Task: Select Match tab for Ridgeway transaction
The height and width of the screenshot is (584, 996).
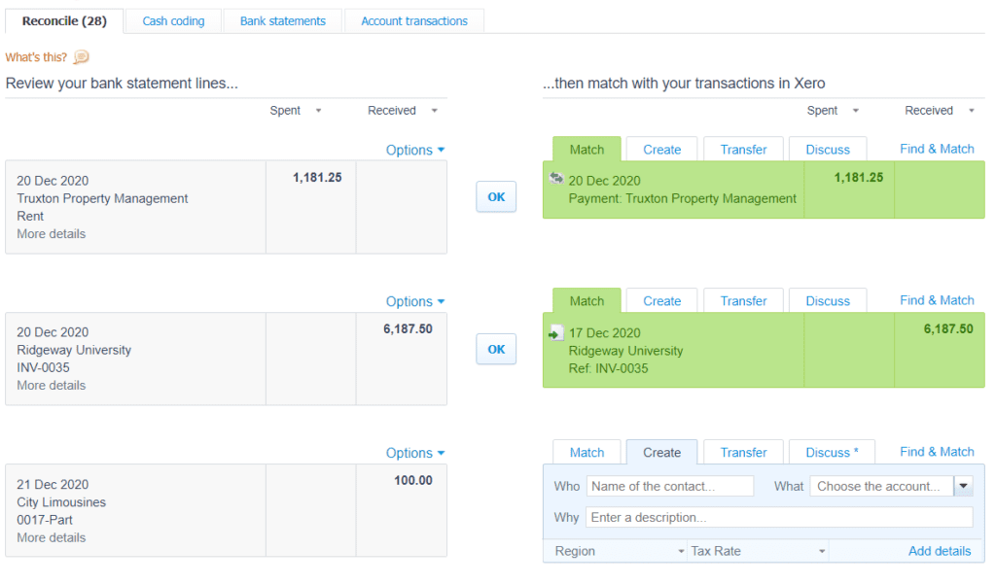Action: tap(587, 301)
